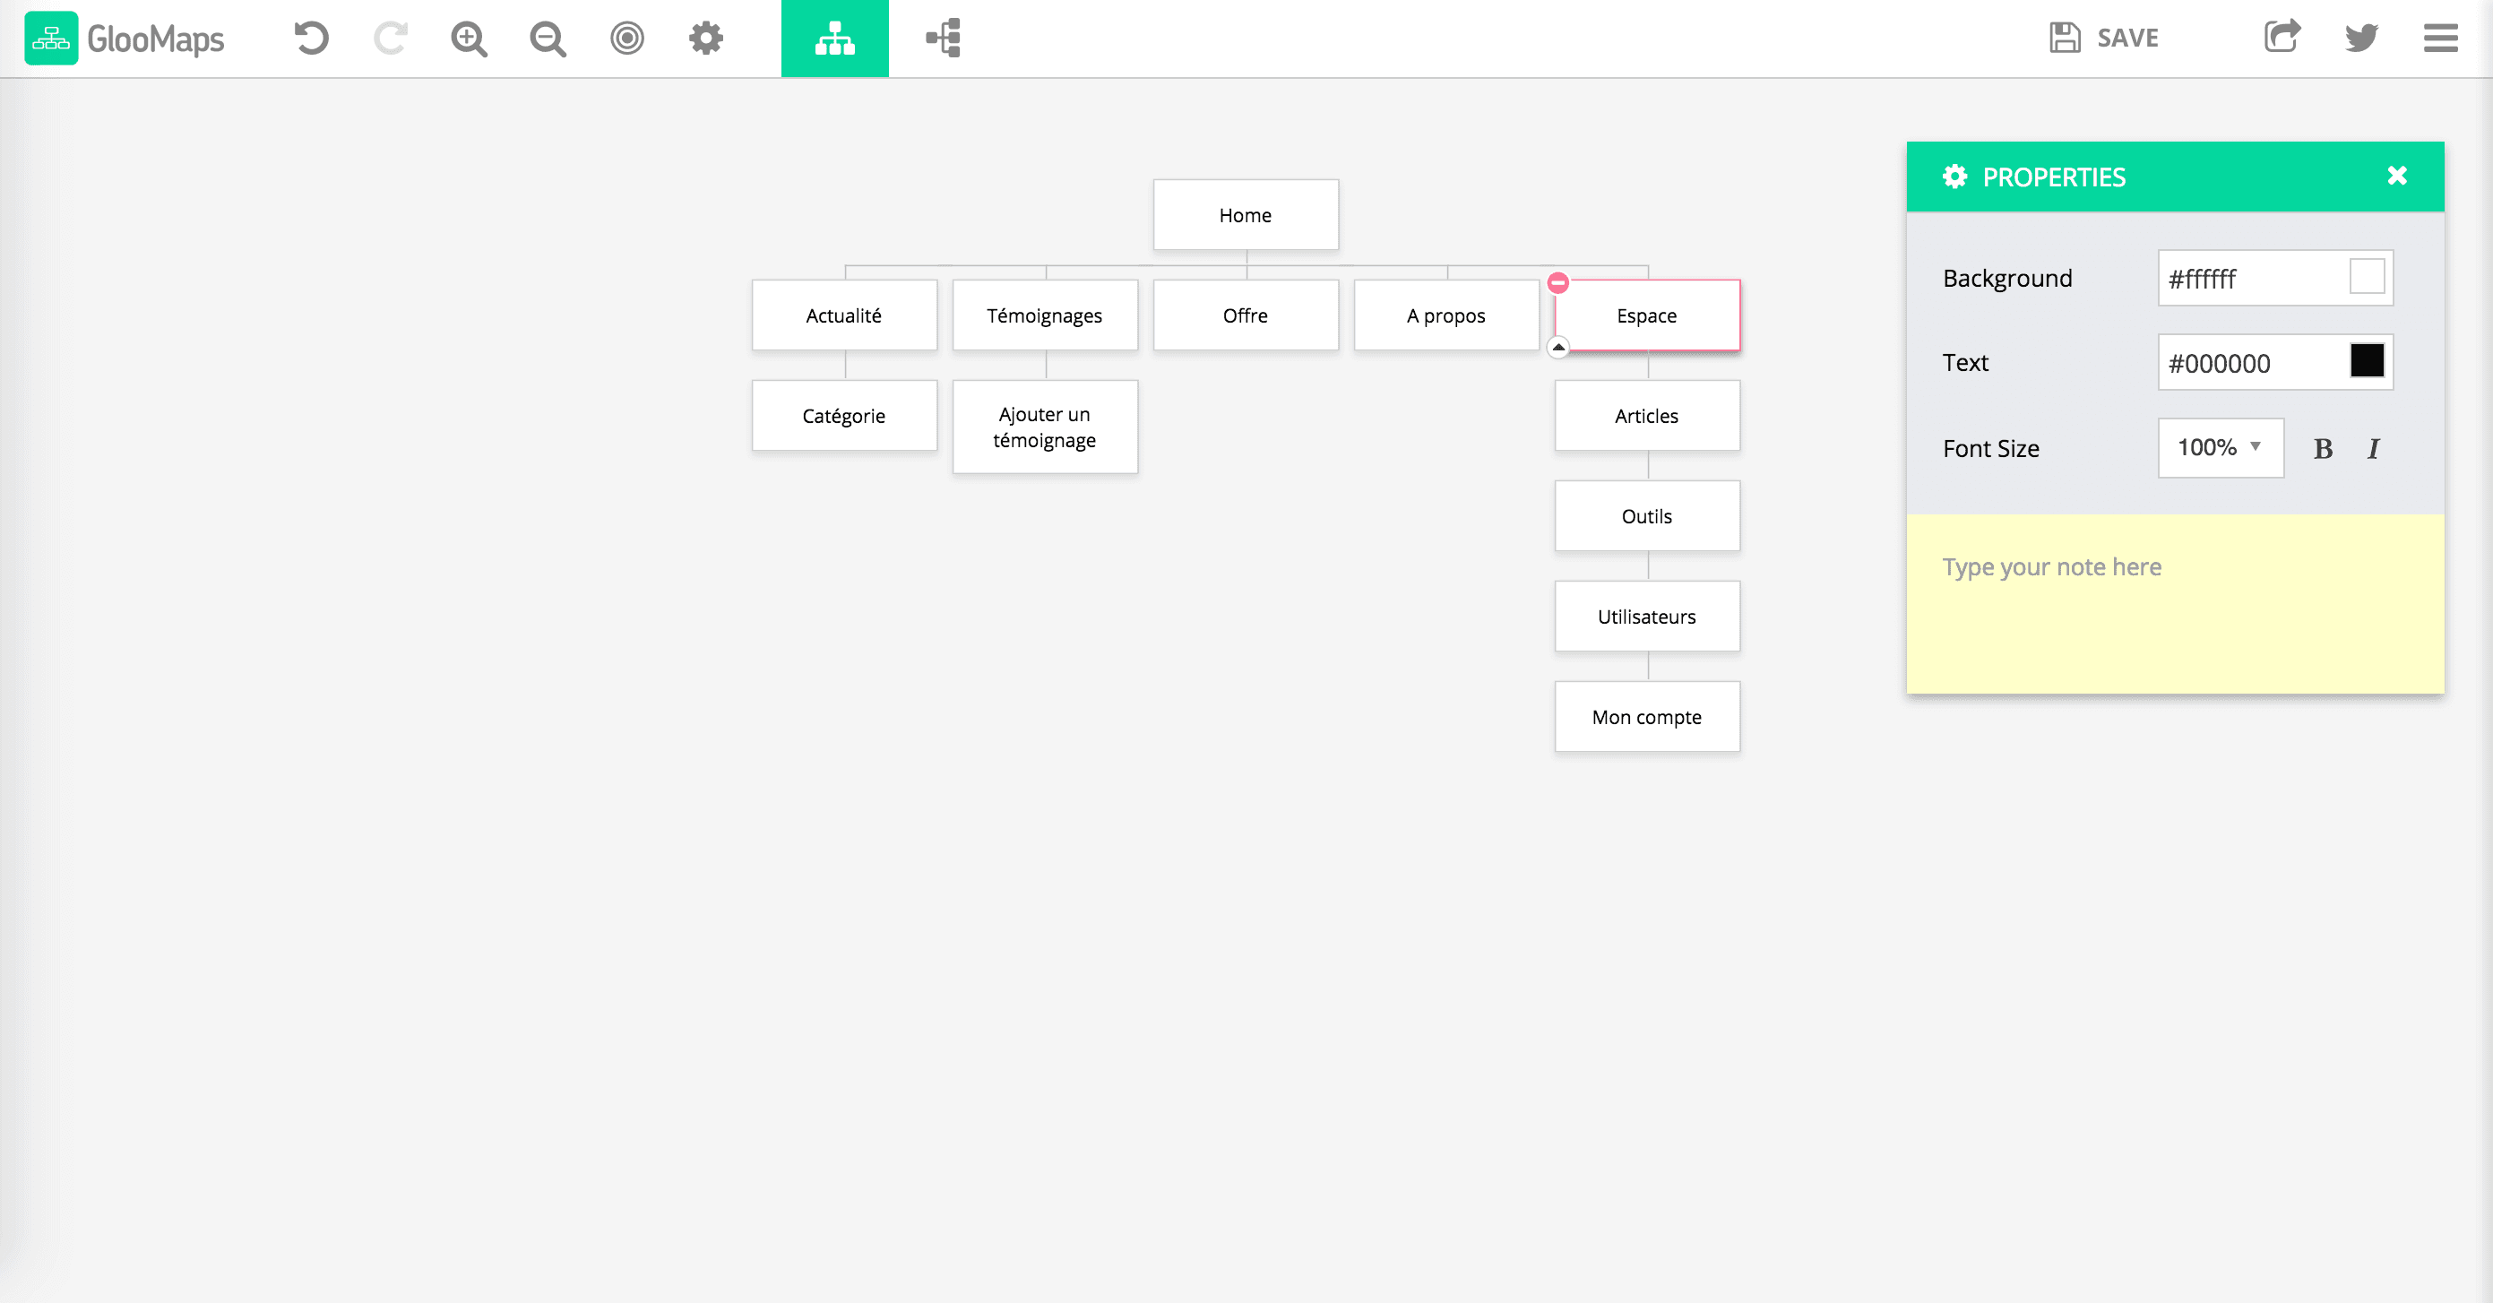
Task: Select the Articles node
Action: 1647,417
